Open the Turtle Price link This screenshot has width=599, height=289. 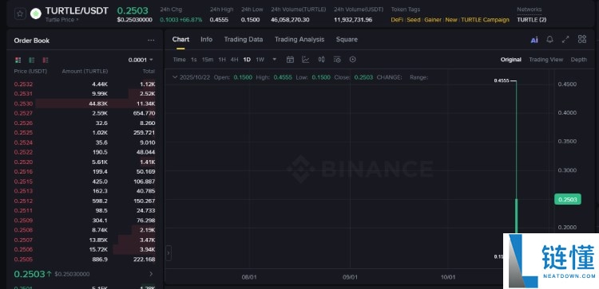click(x=61, y=19)
